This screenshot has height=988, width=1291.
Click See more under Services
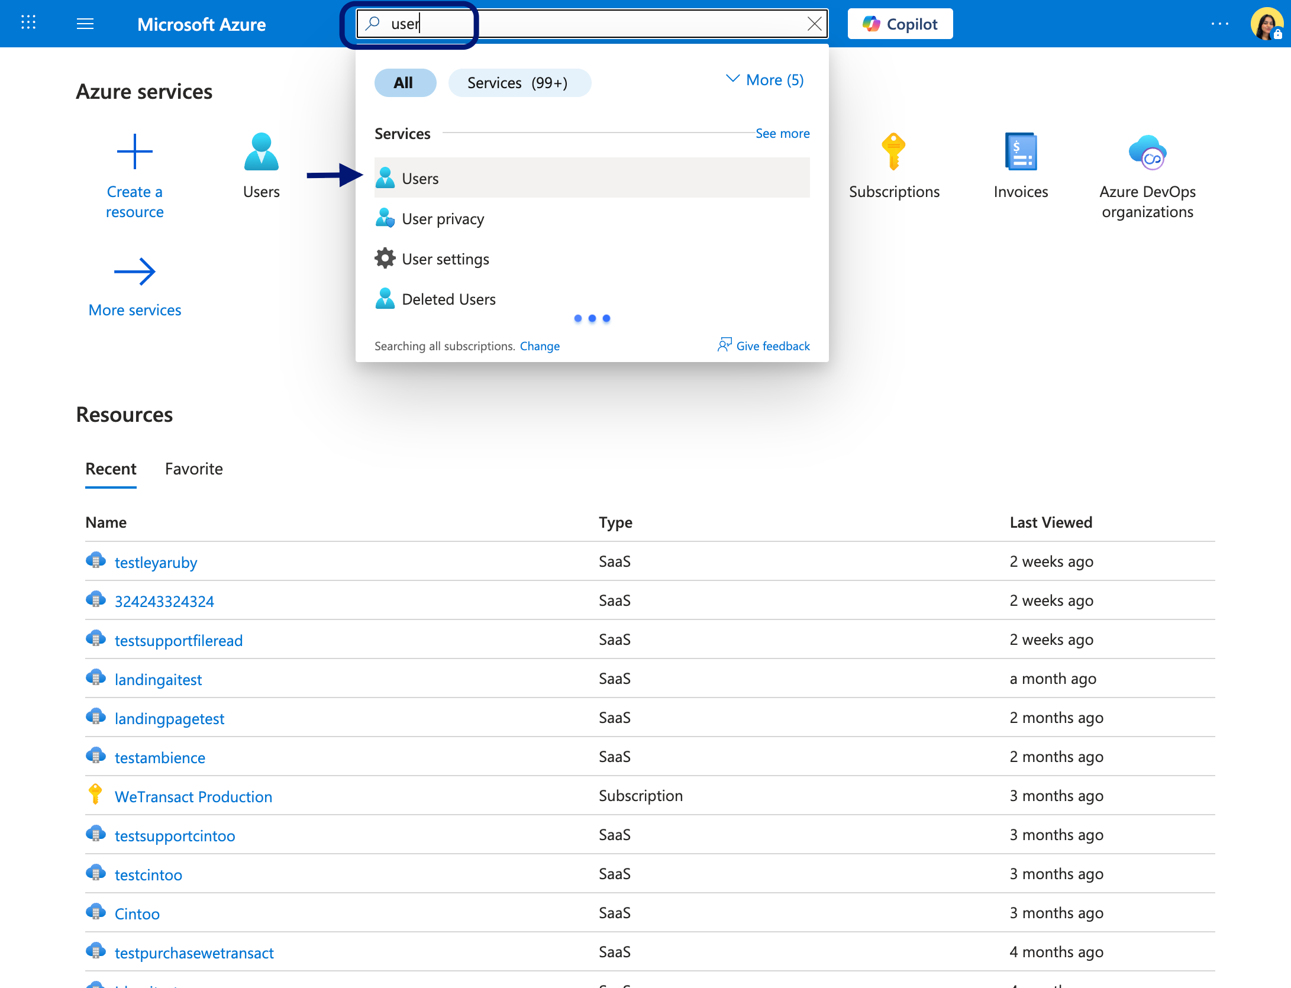pos(782,134)
